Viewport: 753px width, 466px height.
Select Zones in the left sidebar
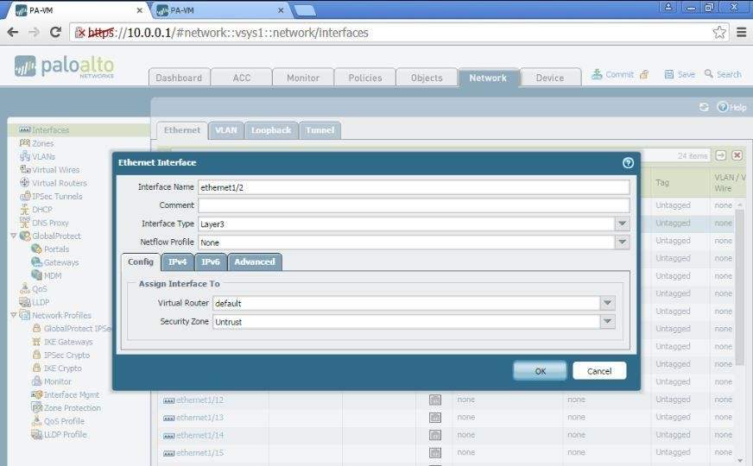pos(42,143)
